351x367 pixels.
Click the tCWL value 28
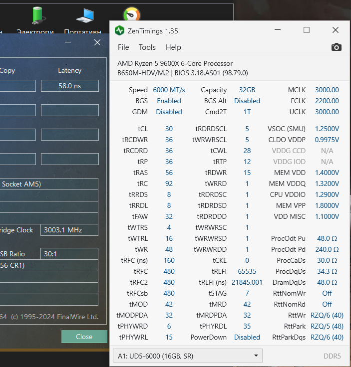[x=247, y=151]
